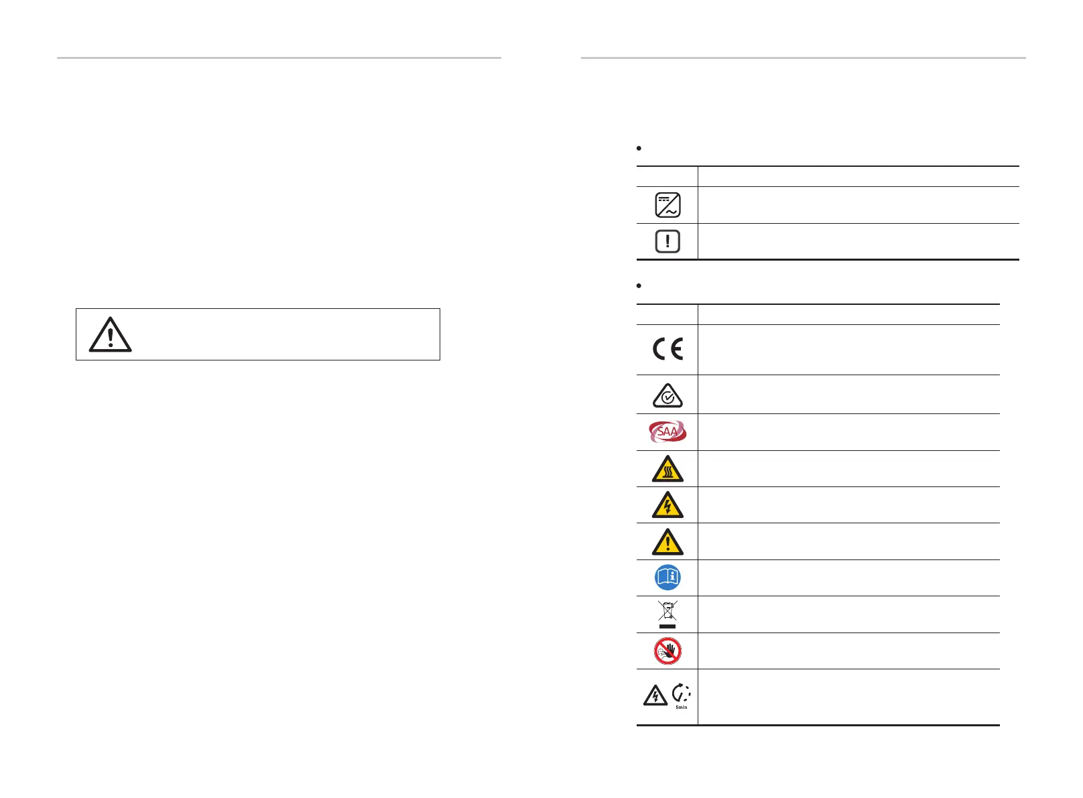Click the first table's header row
1083x798 pixels.
click(828, 176)
